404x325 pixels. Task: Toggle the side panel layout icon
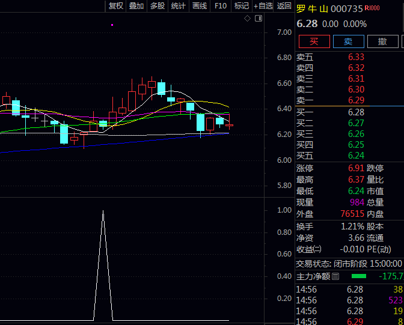pos(259,19)
